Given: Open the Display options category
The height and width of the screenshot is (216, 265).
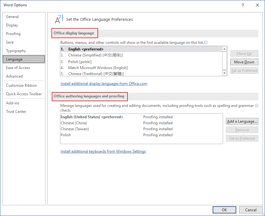Looking at the screenshot, I should [24, 25].
